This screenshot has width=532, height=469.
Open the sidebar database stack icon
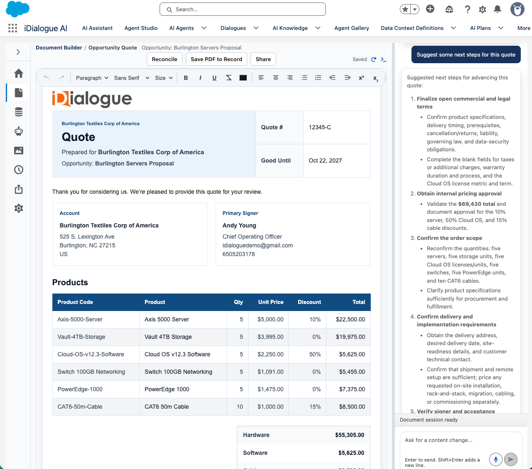point(19,112)
